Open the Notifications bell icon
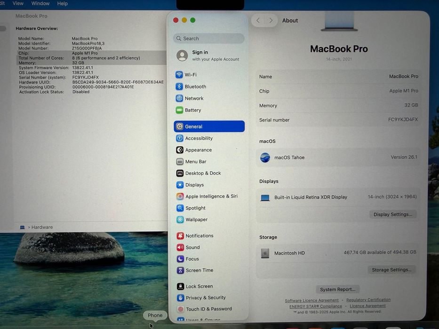 coord(180,235)
